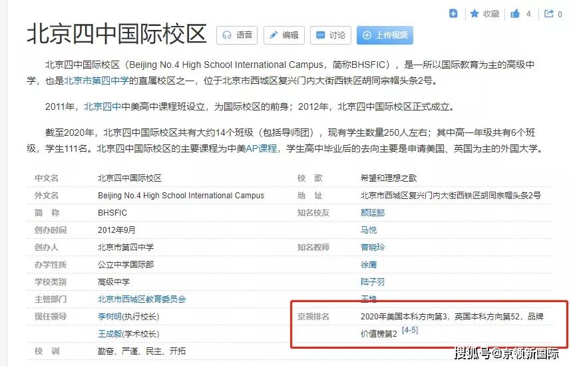
Task: Click the 外文名 English name value
Action: tap(181, 195)
